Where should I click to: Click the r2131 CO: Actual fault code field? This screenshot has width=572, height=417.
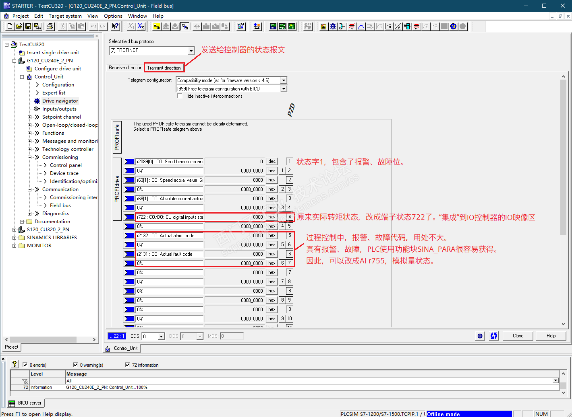tap(170, 254)
